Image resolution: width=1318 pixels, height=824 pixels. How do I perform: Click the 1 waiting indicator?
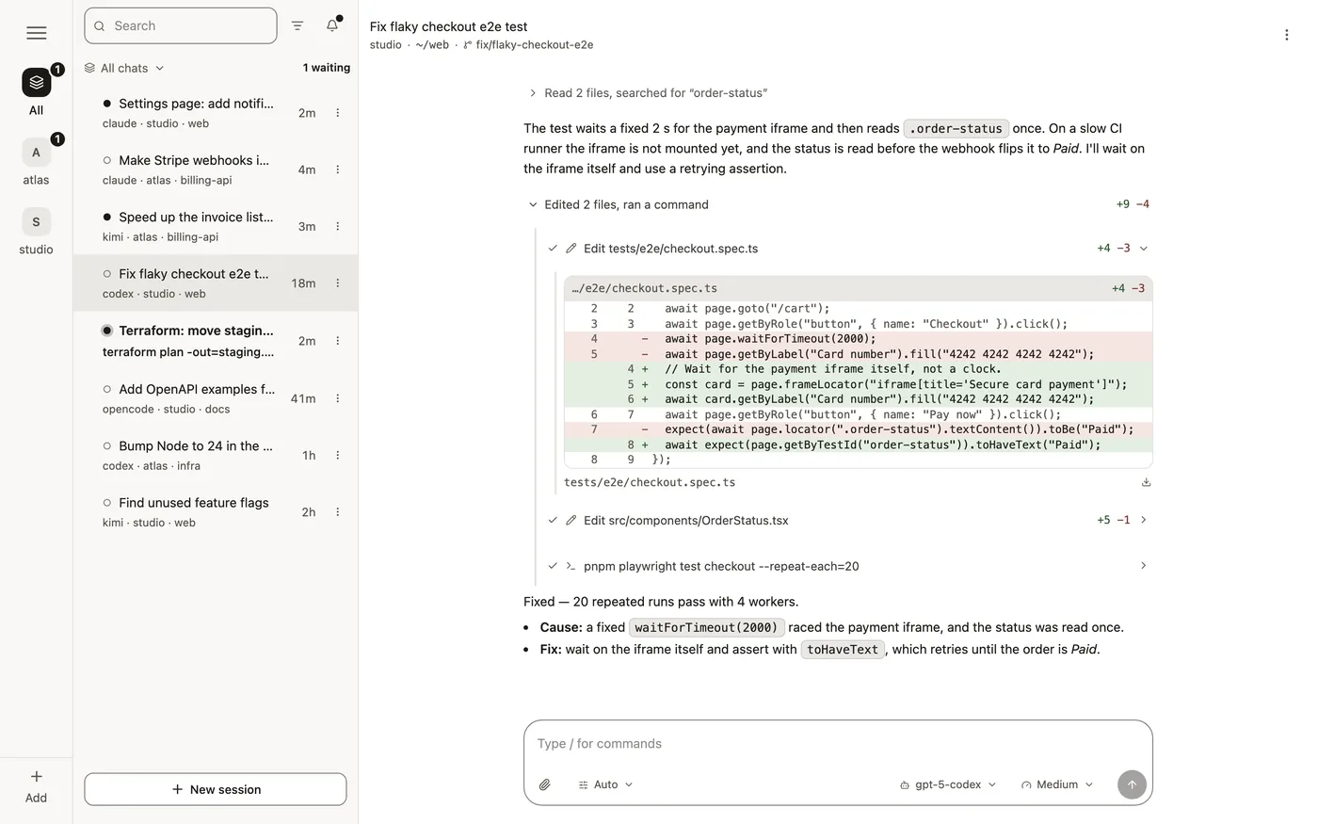[327, 68]
